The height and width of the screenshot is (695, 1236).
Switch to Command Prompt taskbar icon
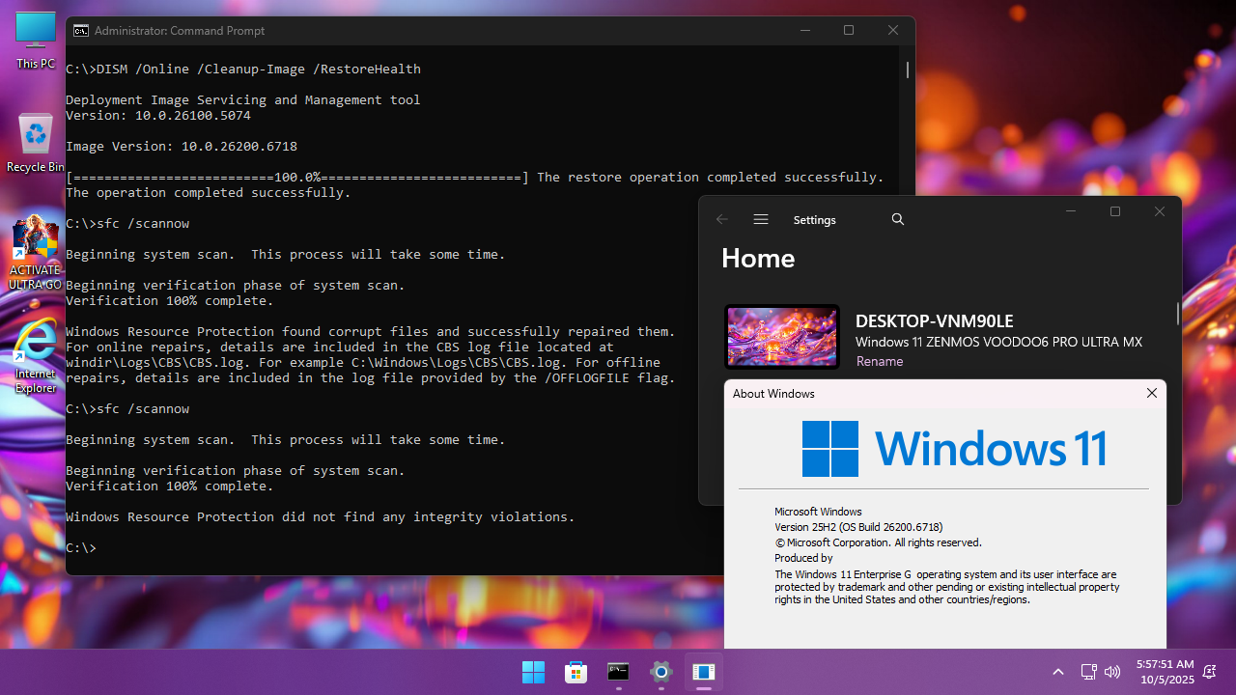click(618, 672)
